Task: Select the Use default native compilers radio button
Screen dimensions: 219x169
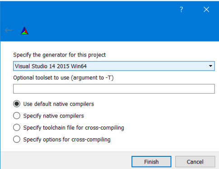Action: [x=17, y=104]
